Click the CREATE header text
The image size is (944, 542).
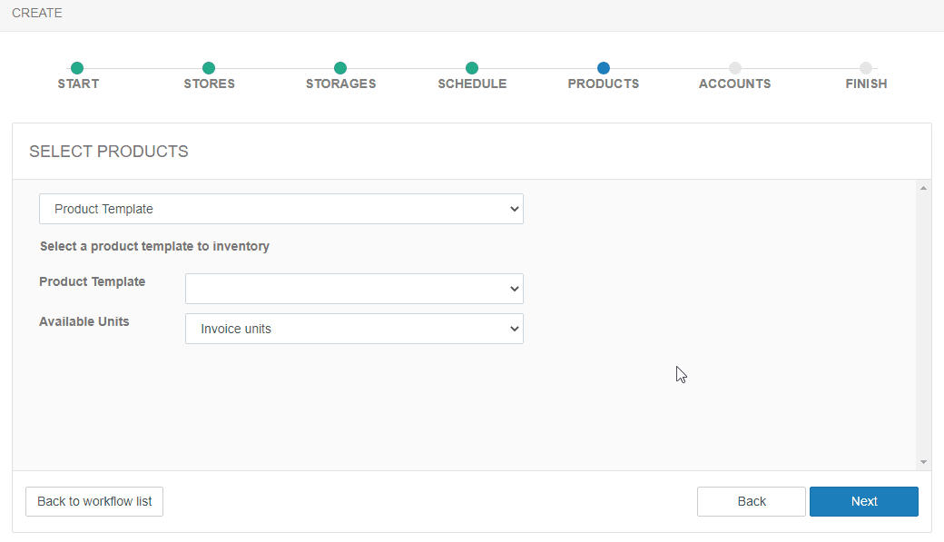[x=37, y=14]
